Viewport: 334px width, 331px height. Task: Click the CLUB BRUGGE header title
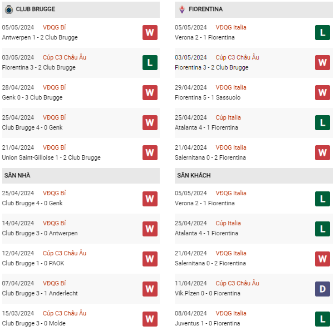coord(36,9)
